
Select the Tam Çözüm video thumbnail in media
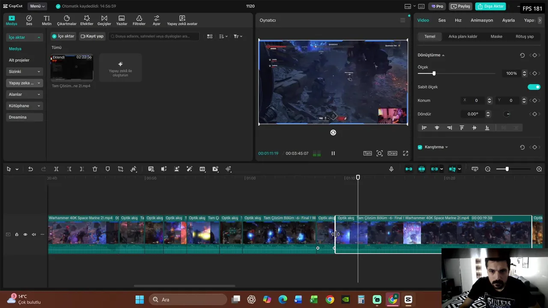coord(72,67)
